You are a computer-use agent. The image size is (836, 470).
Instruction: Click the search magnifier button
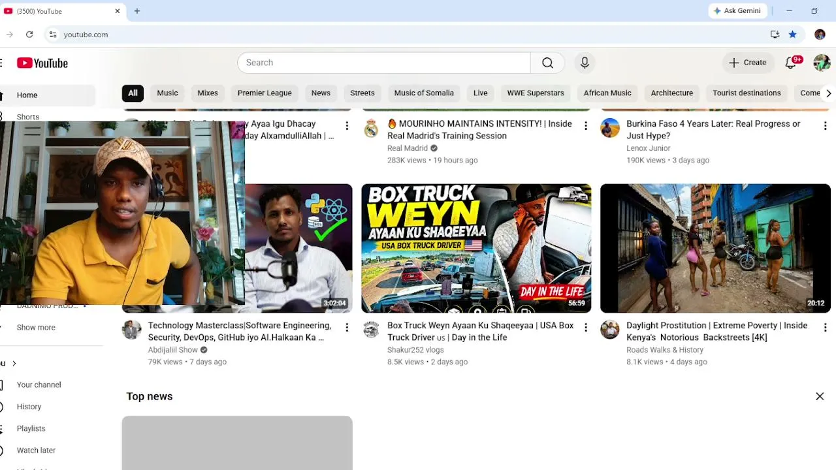[547, 63]
